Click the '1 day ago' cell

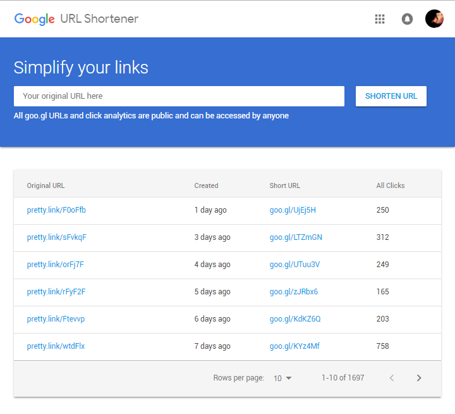(210, 210)
